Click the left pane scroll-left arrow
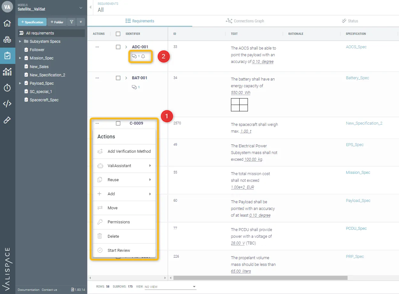This screenshot has height=294, width=399. pyautogui.click(x=90, y=278)
